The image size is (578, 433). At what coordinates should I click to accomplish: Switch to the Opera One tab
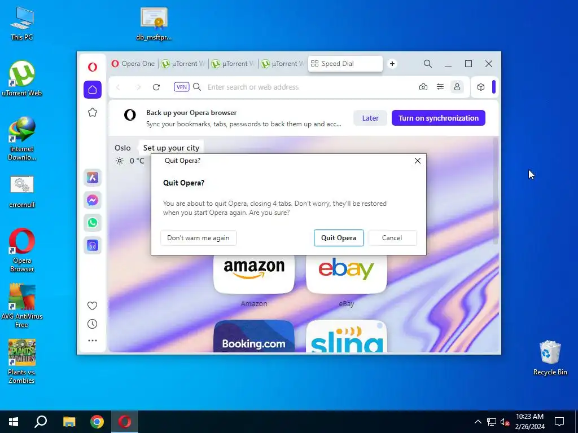click(133, 64)
